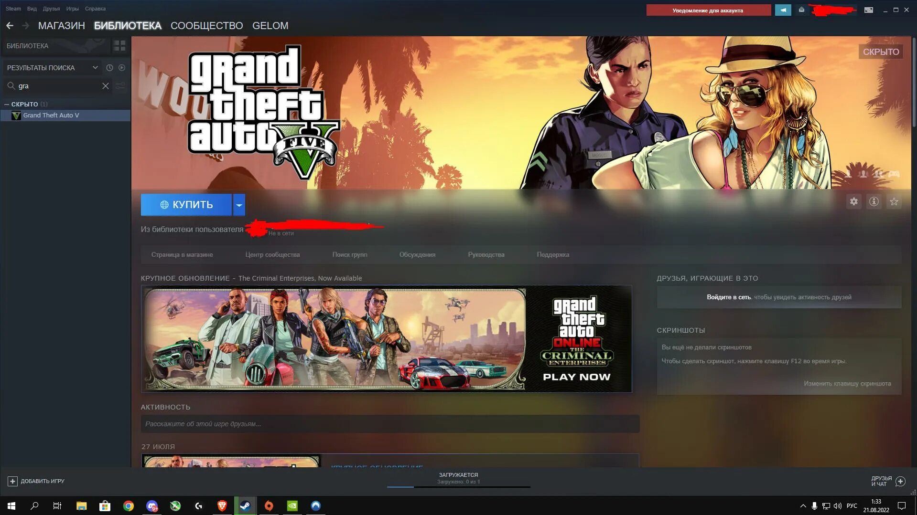Switch РУС keyboard language indicator
917x515 pixels.
click(852, 506)
